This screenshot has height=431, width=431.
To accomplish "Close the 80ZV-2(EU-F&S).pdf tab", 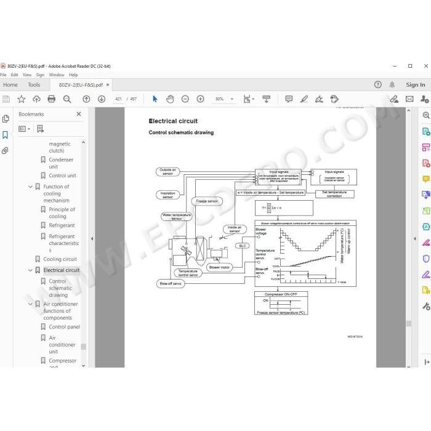I will click(108, 85).
